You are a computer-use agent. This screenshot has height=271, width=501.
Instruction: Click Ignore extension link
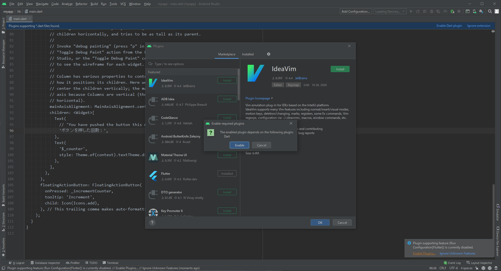click(479, 26)
